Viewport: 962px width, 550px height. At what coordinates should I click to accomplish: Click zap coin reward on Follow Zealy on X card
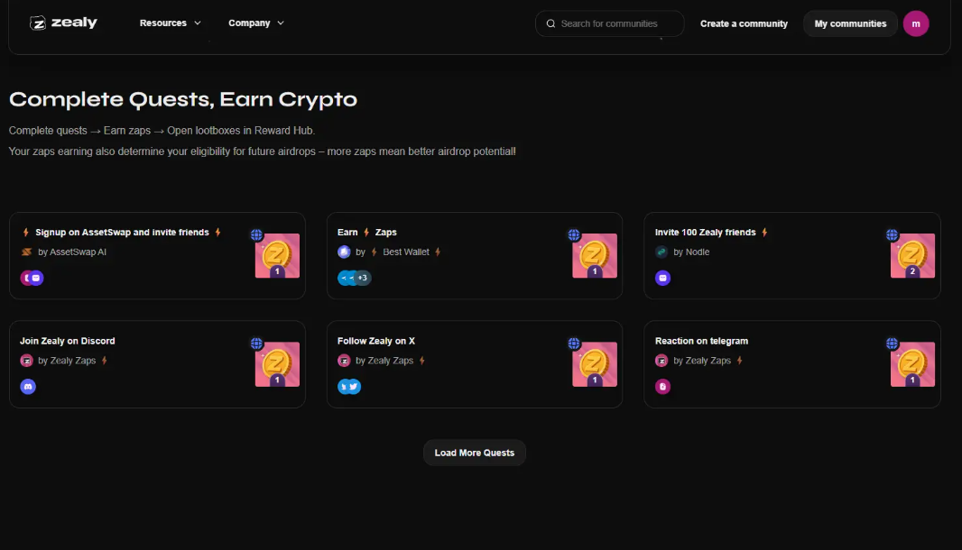point(595,364)
